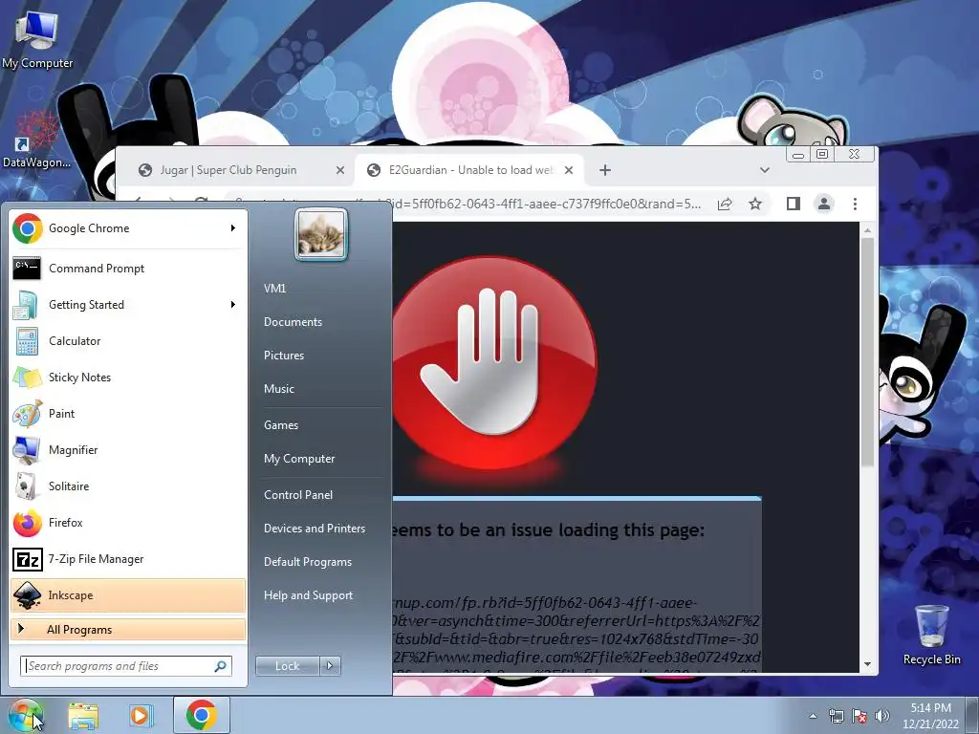Open Windows Explorer from taskbar
The width and height of the screenshot is (979, 734).
point(83,716)
